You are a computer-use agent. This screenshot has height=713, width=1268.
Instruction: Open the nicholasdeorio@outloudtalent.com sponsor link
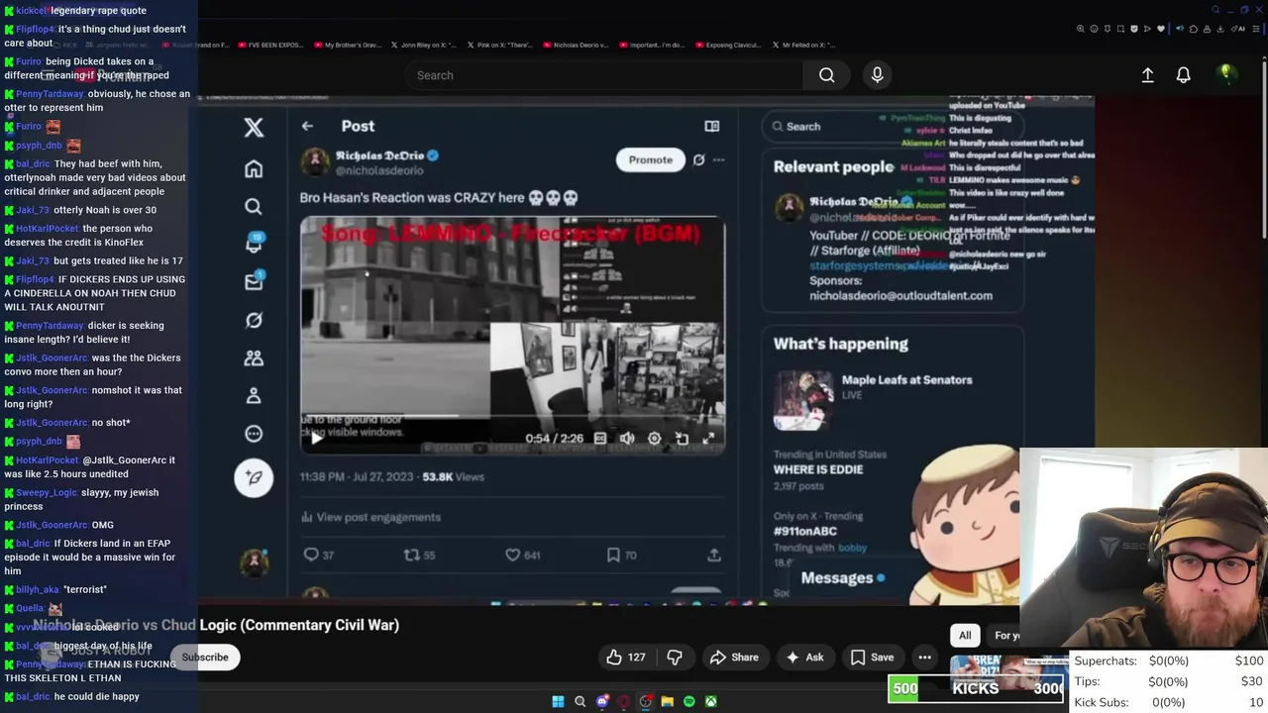(900, 295)
